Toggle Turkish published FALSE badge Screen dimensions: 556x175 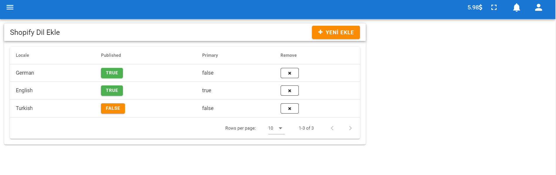pyautogui.click(x=113, y=108)
